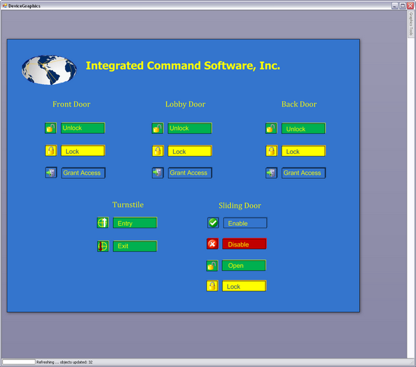
Task: Click the Turnstile exit arrow icon
Action: pos(103,246)
